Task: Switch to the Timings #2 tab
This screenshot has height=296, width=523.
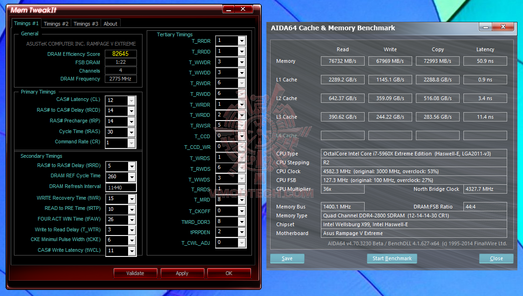Action: [x=56, y=24]
